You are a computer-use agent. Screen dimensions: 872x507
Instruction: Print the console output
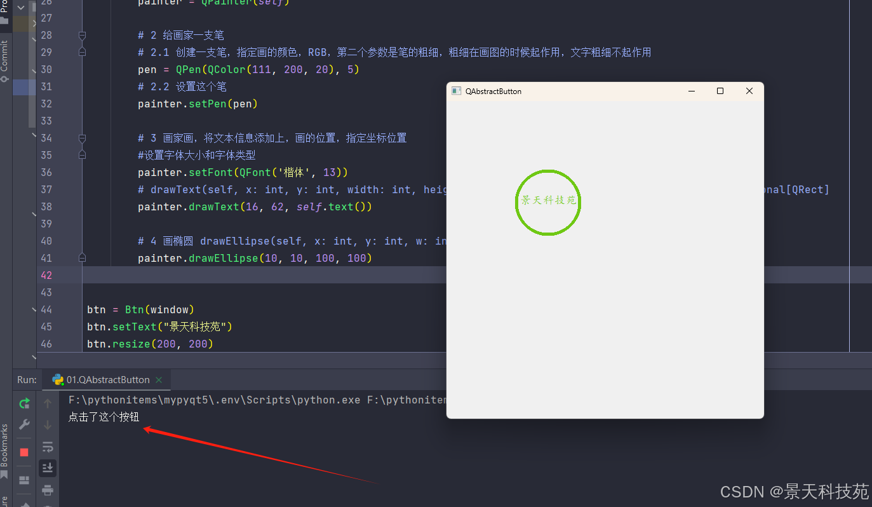[x=48, y=490]
